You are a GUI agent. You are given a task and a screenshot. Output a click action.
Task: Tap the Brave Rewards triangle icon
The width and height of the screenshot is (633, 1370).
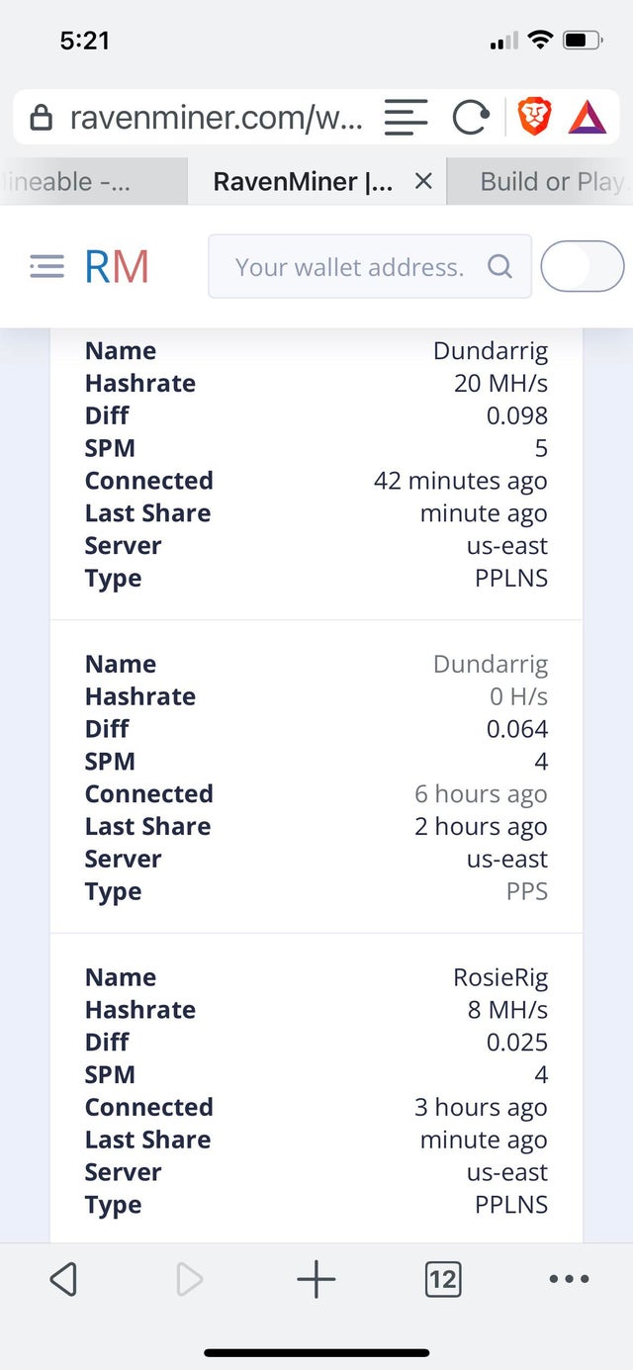588,119
